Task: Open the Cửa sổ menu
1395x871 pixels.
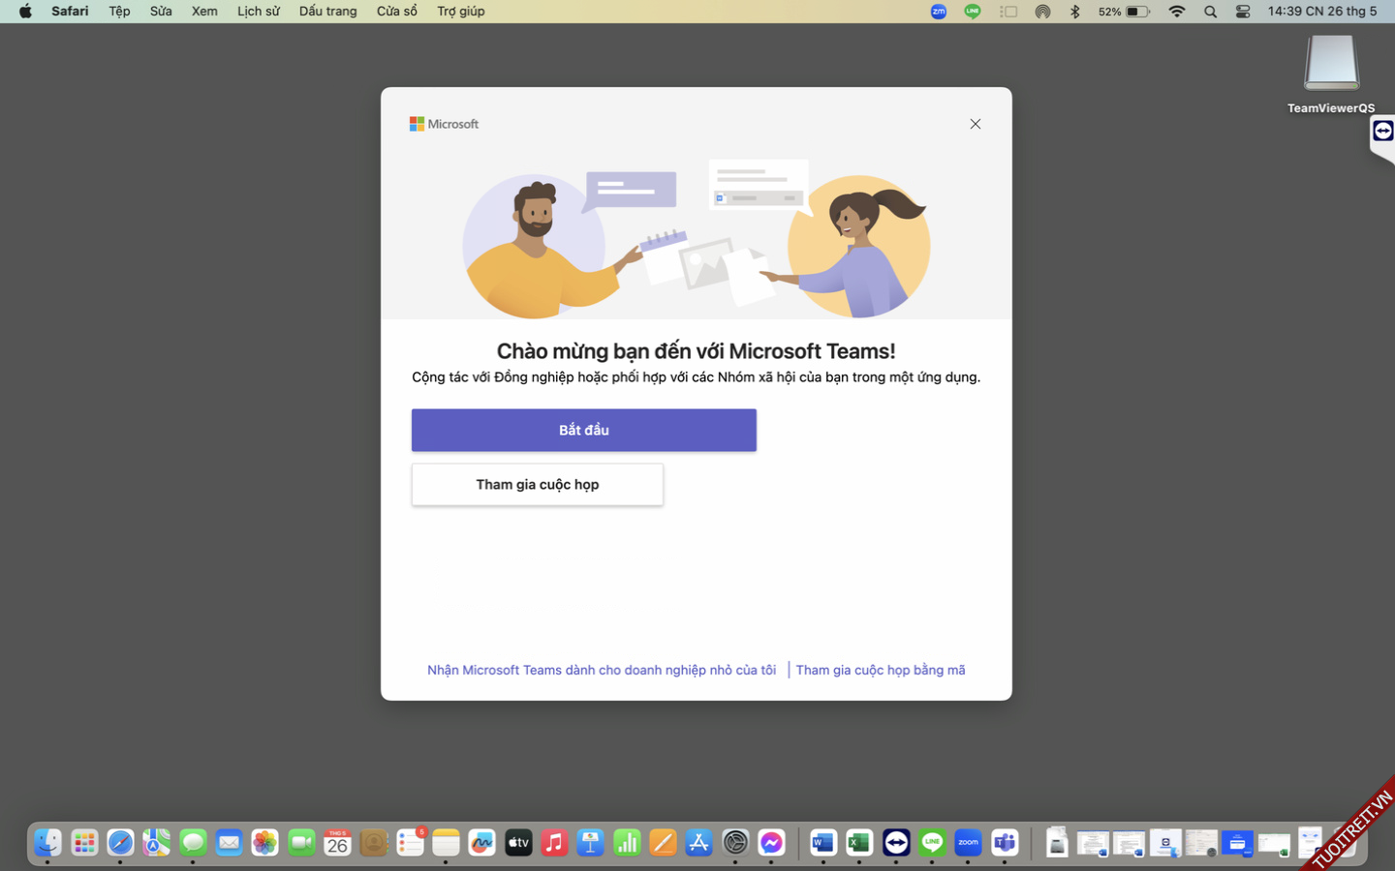Action: point(397,12)
